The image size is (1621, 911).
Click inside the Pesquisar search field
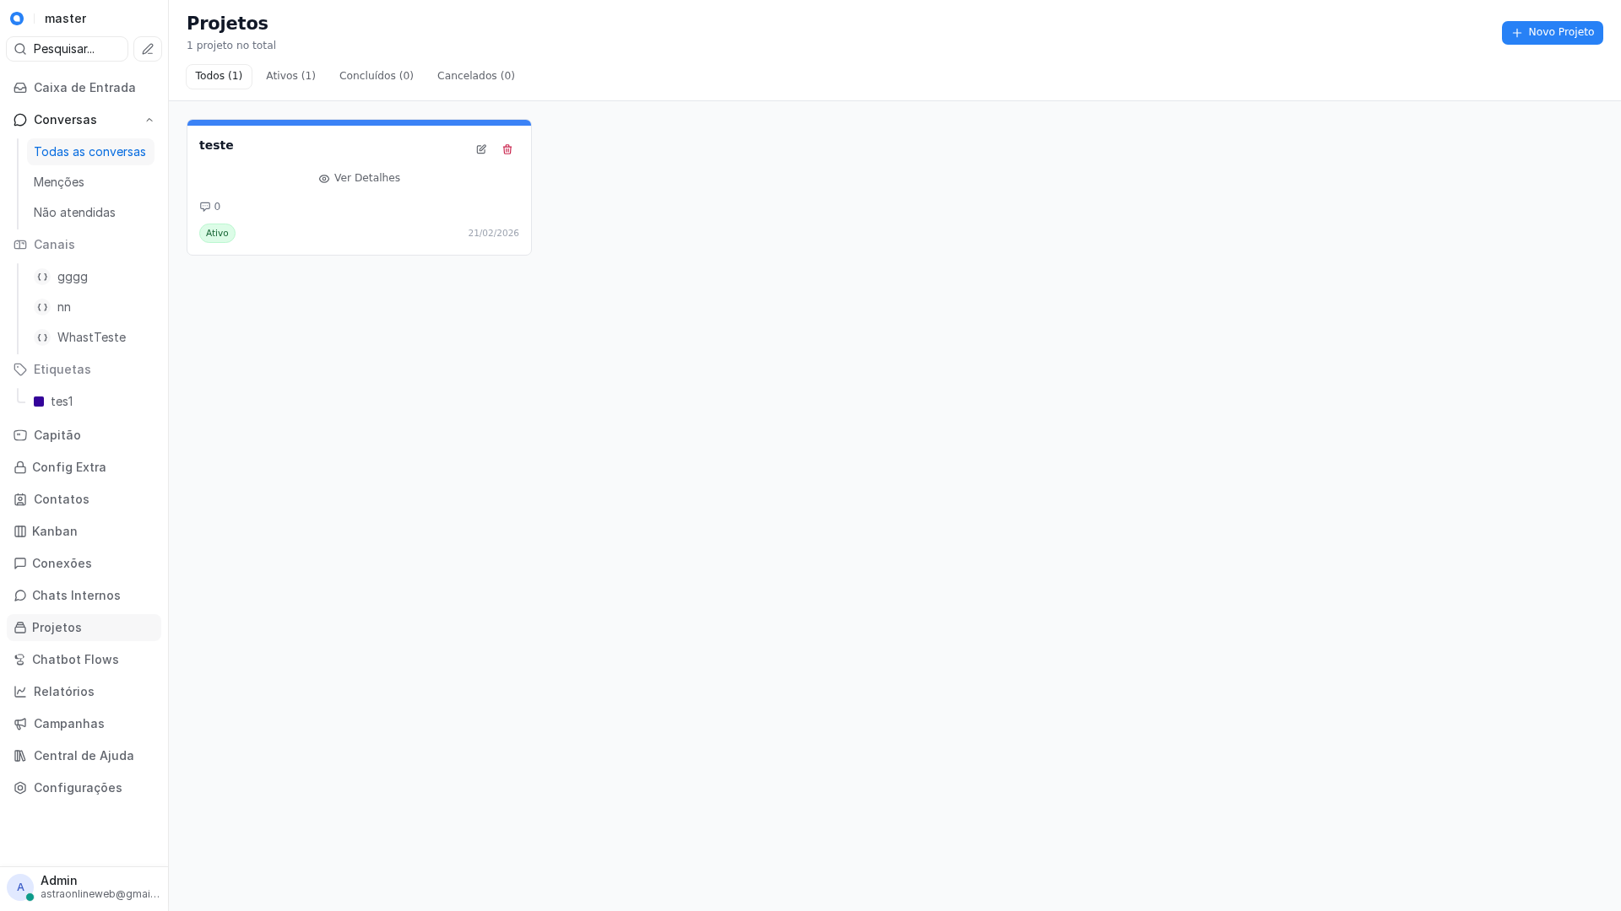[72, 49]
